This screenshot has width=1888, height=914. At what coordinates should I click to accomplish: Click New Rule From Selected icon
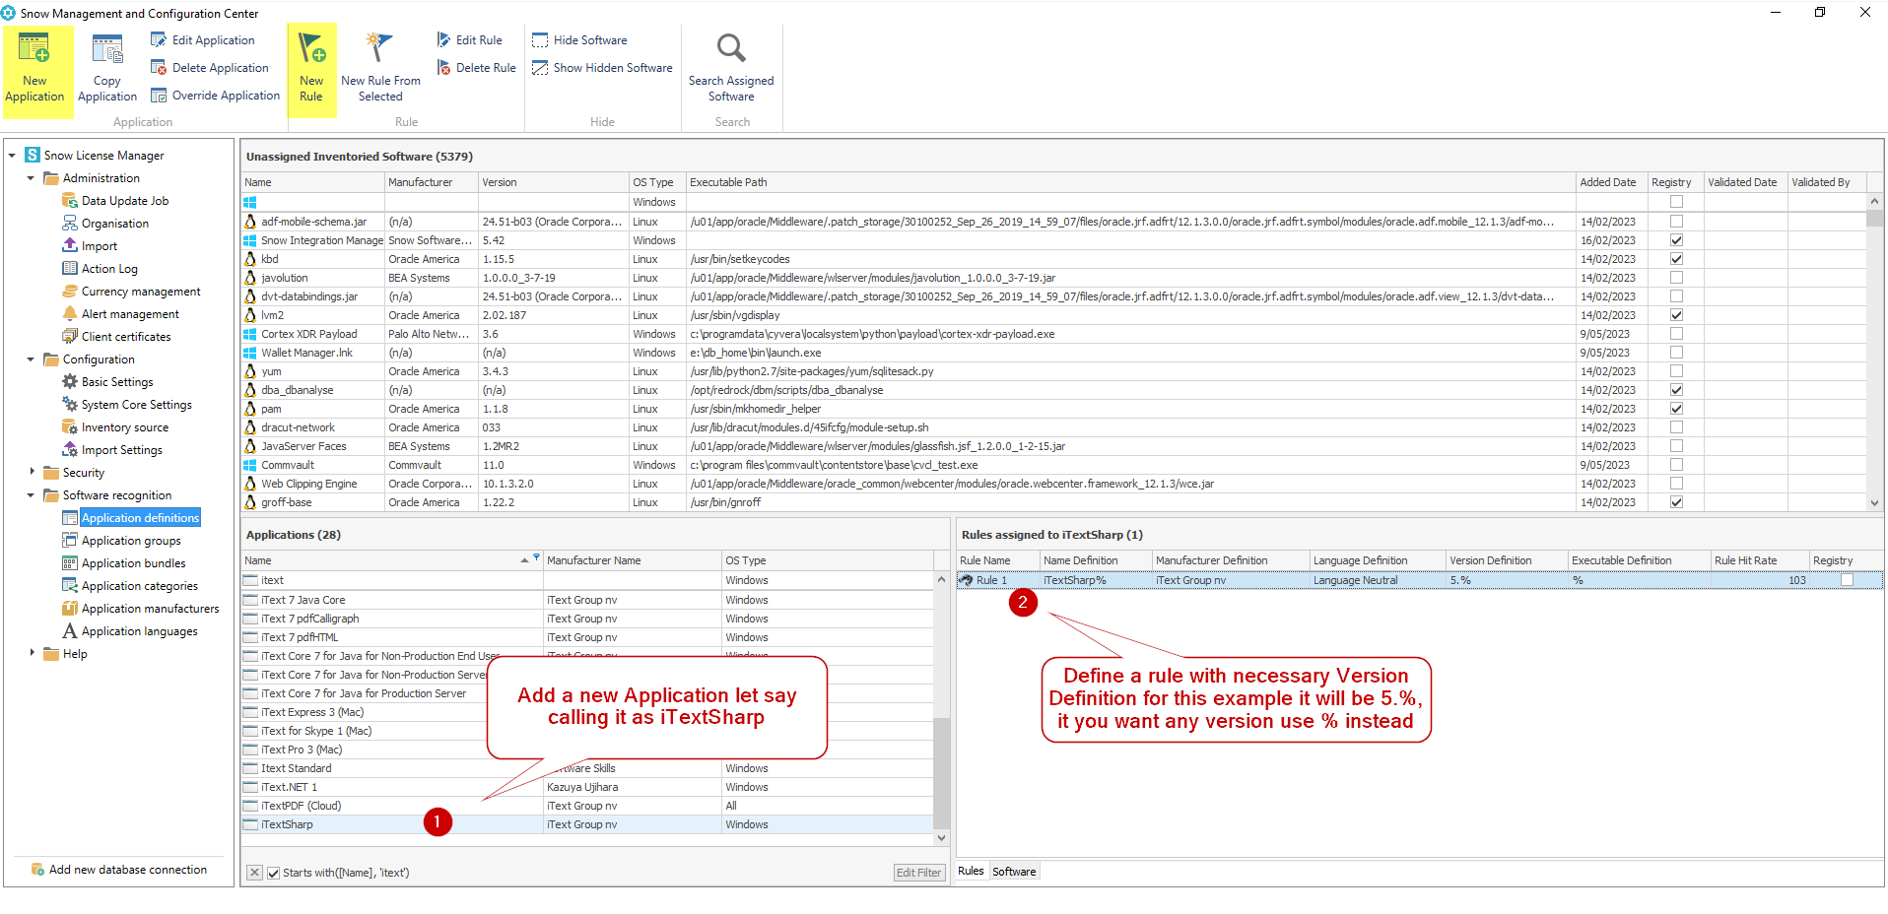point(379,48)
